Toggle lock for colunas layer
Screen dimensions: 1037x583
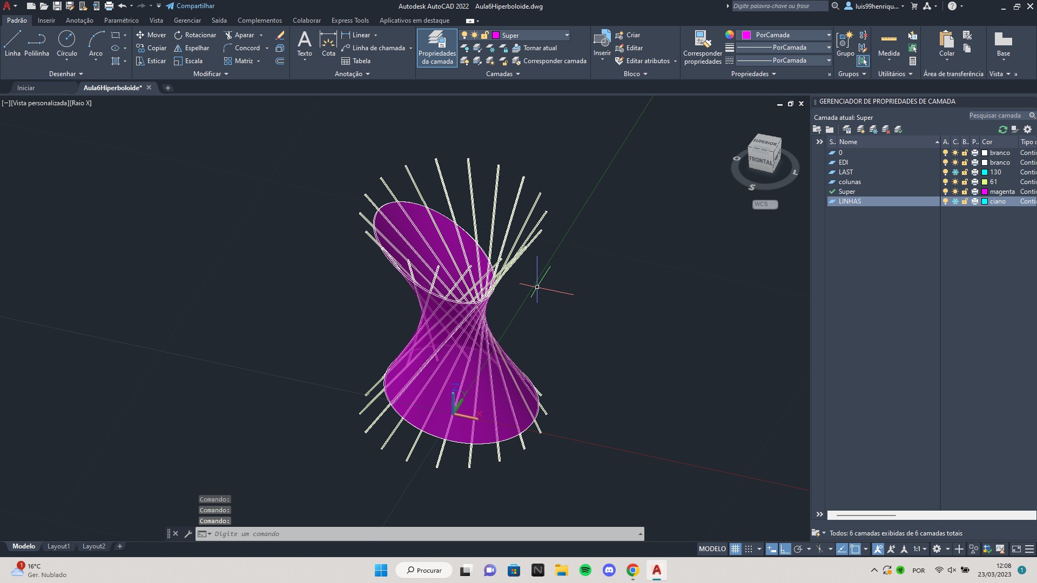pos(965,182)
